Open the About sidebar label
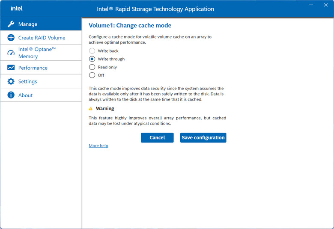 pos(25,95)
